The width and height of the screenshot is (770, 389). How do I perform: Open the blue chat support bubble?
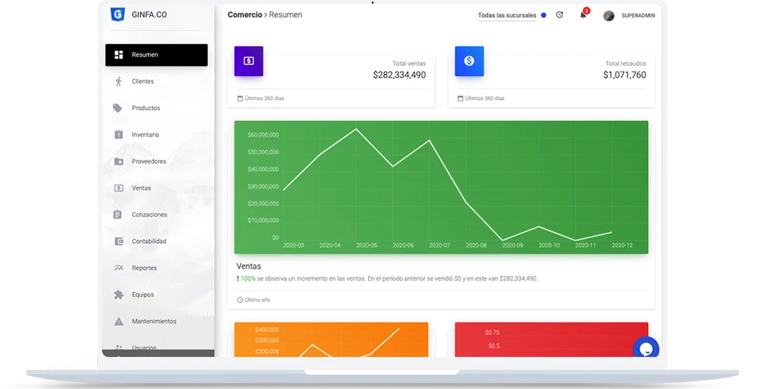pyautogui.click(x=646, y=348)
